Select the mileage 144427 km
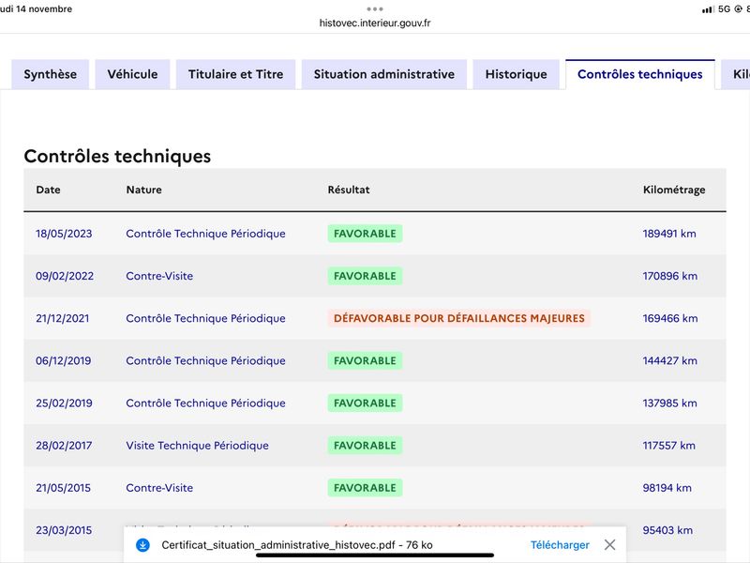The height and width of the screenshot is (563, 750). 669,360
